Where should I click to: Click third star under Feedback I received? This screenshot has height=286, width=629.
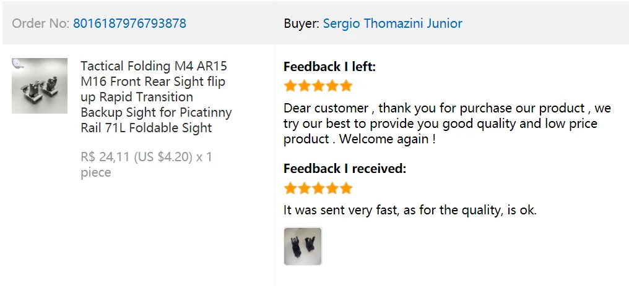coord(318,188)
